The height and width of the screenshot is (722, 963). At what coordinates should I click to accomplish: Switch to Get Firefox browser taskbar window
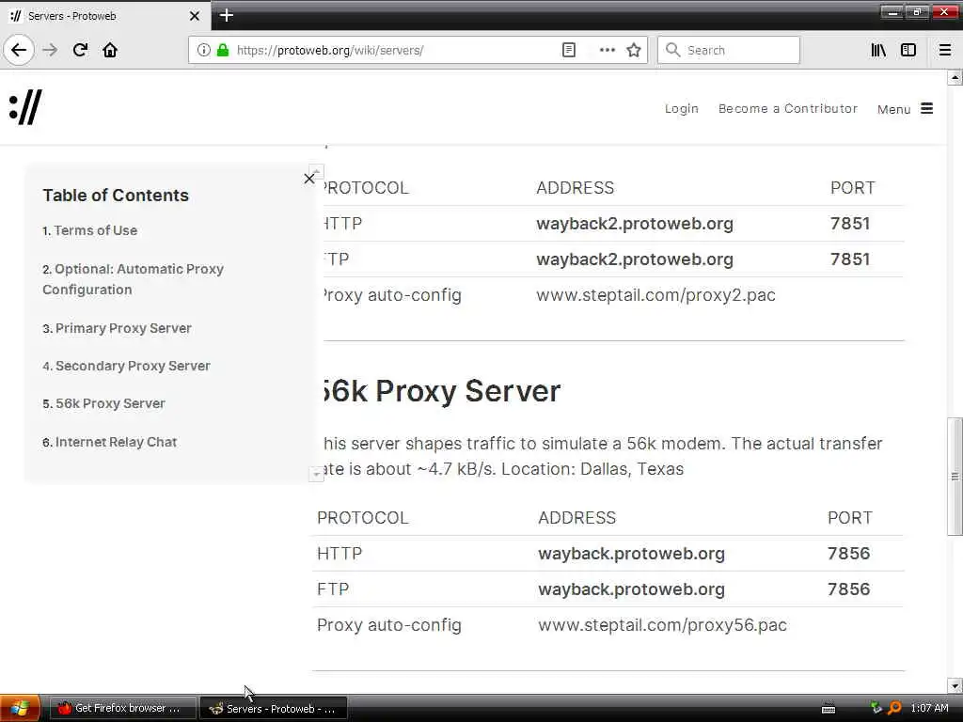coord(123,709)
